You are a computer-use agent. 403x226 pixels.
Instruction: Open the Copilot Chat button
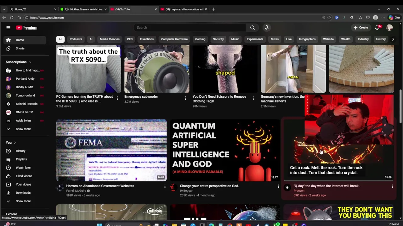pyautogui.click(x=395, y=18)
